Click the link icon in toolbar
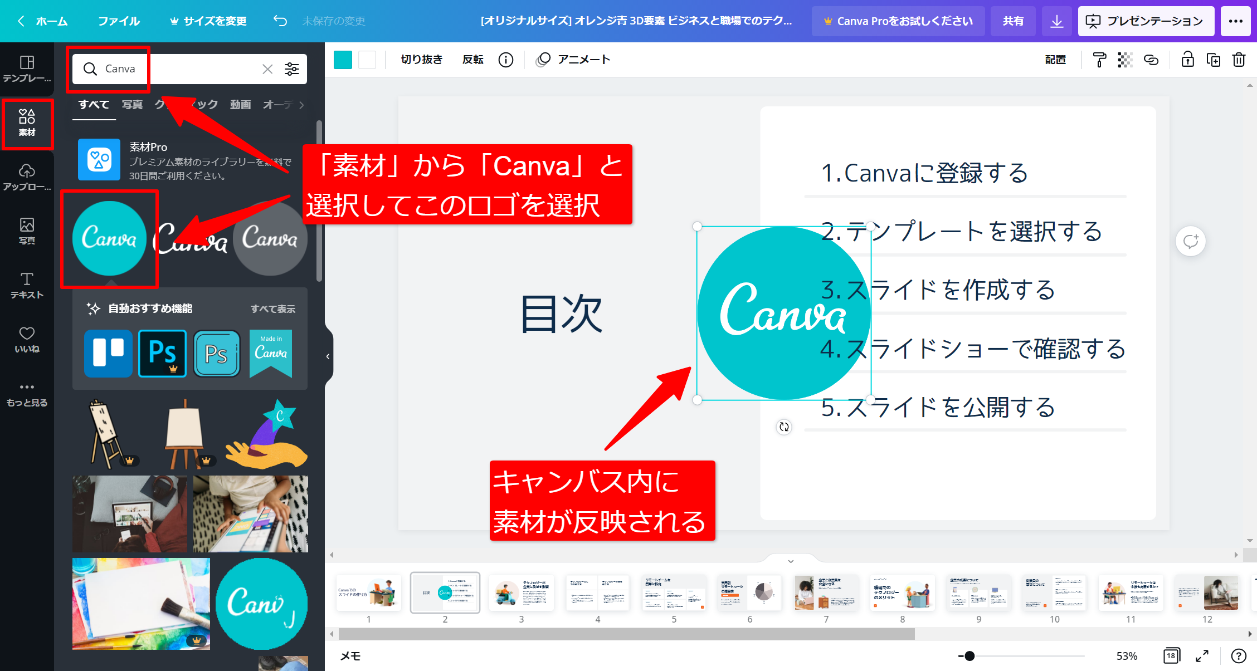The width and height of the screenshot is (1257, 671). coord(1151,60)
